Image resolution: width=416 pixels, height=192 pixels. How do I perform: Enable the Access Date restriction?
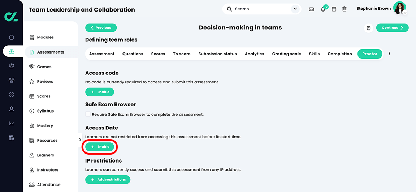pyautogui.click(x=100, y=147)
